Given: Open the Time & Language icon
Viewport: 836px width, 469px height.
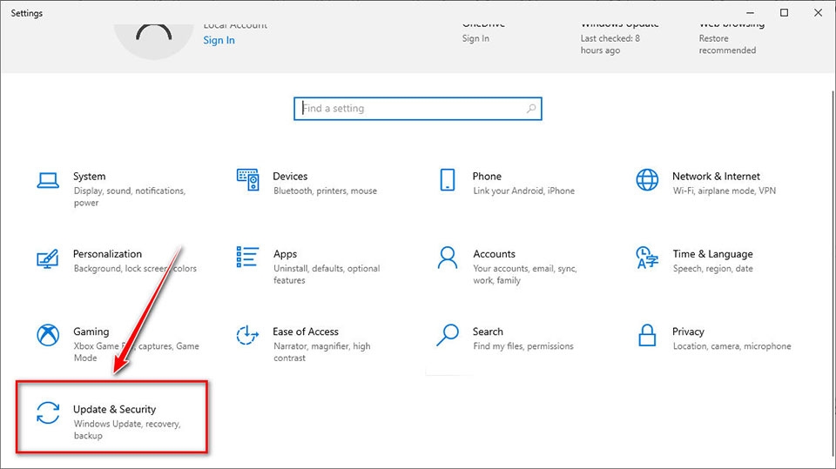Looking at the screenshot, I should [647, 258].
